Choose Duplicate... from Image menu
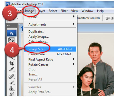Screen dimensions: 114x97 [50, 32]
